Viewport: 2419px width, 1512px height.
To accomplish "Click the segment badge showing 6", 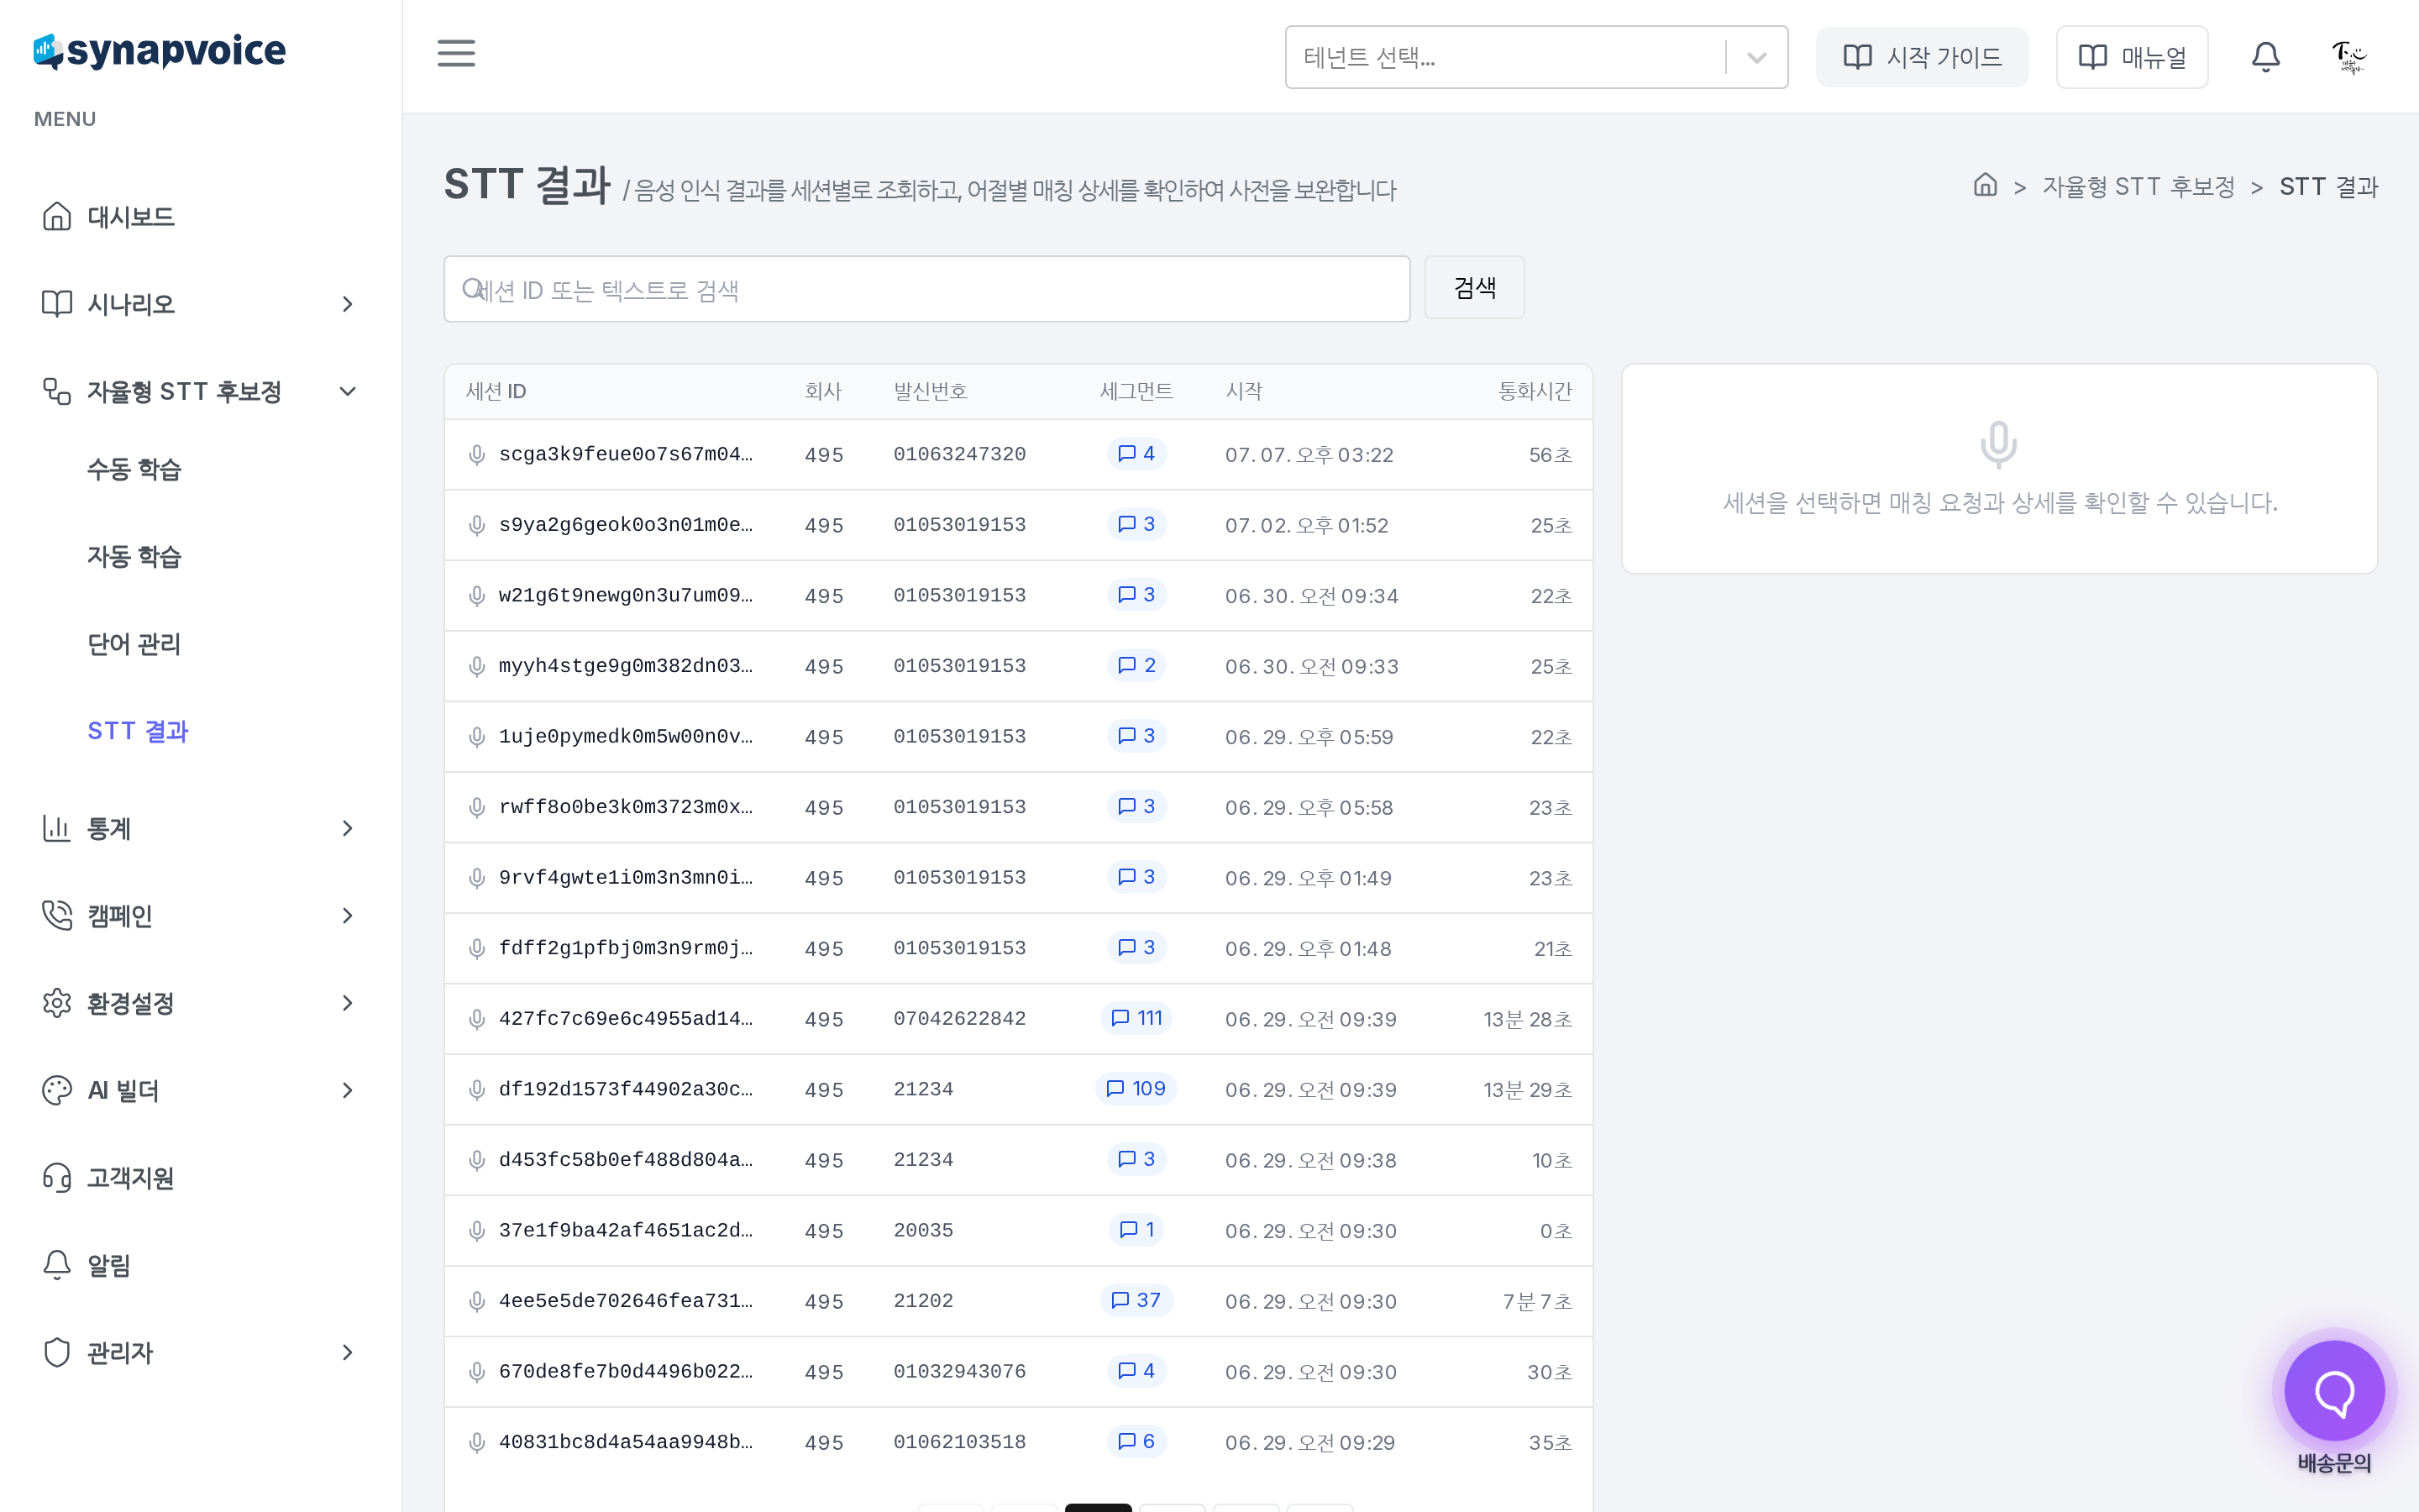I will [x=1136, y=1441].
